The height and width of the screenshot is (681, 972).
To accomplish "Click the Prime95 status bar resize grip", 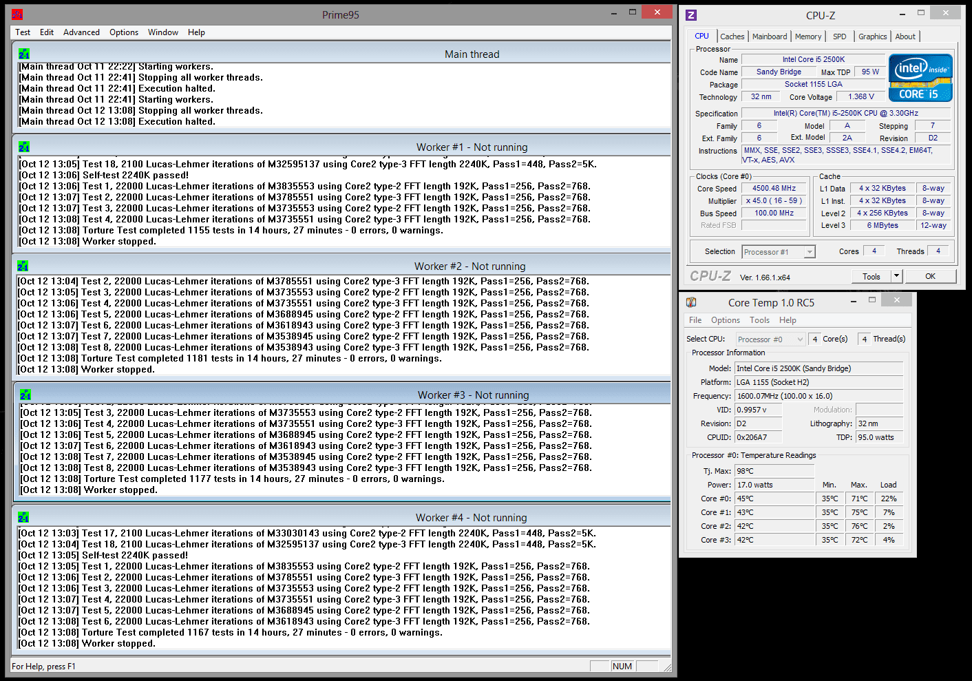I will (666, 667).
